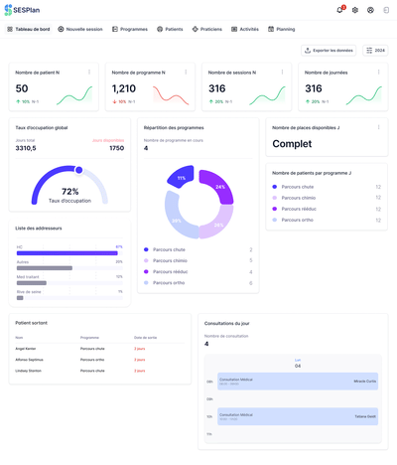397x465 pixels.
Task: Select the Praticiens tab
Action: pos(207,29)
